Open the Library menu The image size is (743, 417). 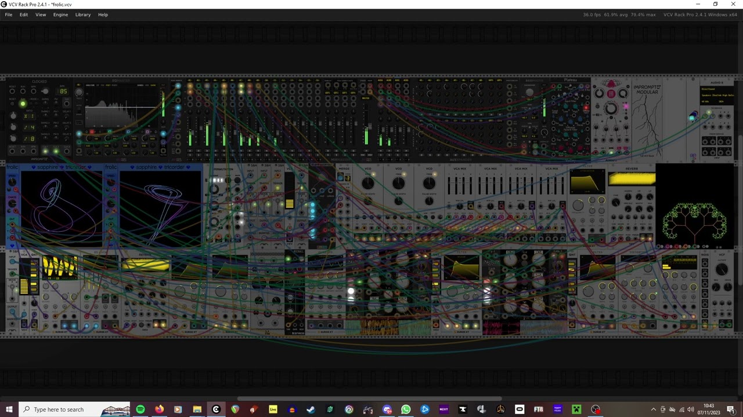pos(83,14)
